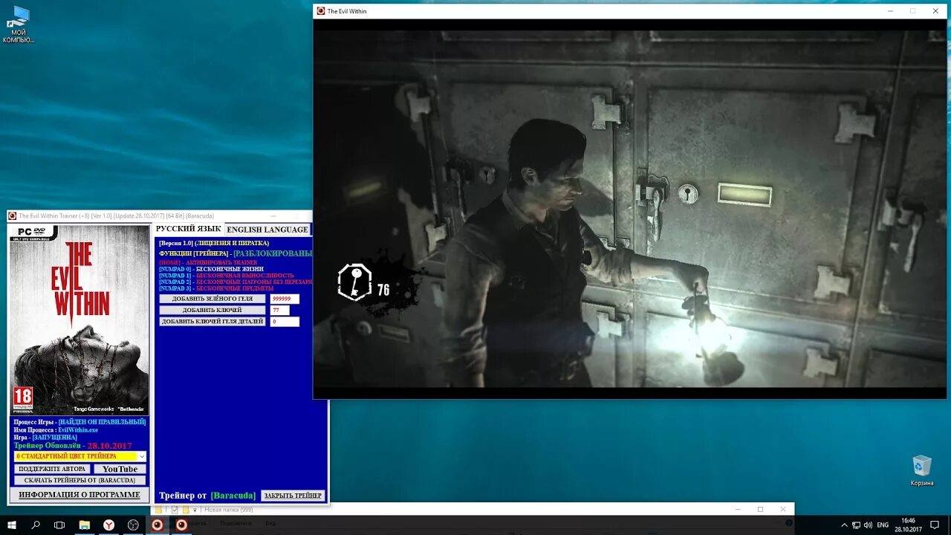Open Корзина recycle bin desktop icon
The width and height of the screenshot is (951, 535).
tap(922, 471)
